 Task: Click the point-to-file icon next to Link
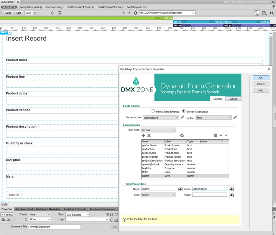[112, 220]
